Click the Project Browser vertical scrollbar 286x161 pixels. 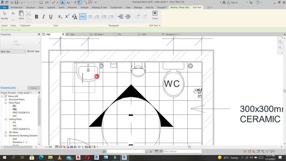pyautogui.click(x=39, y=112)
